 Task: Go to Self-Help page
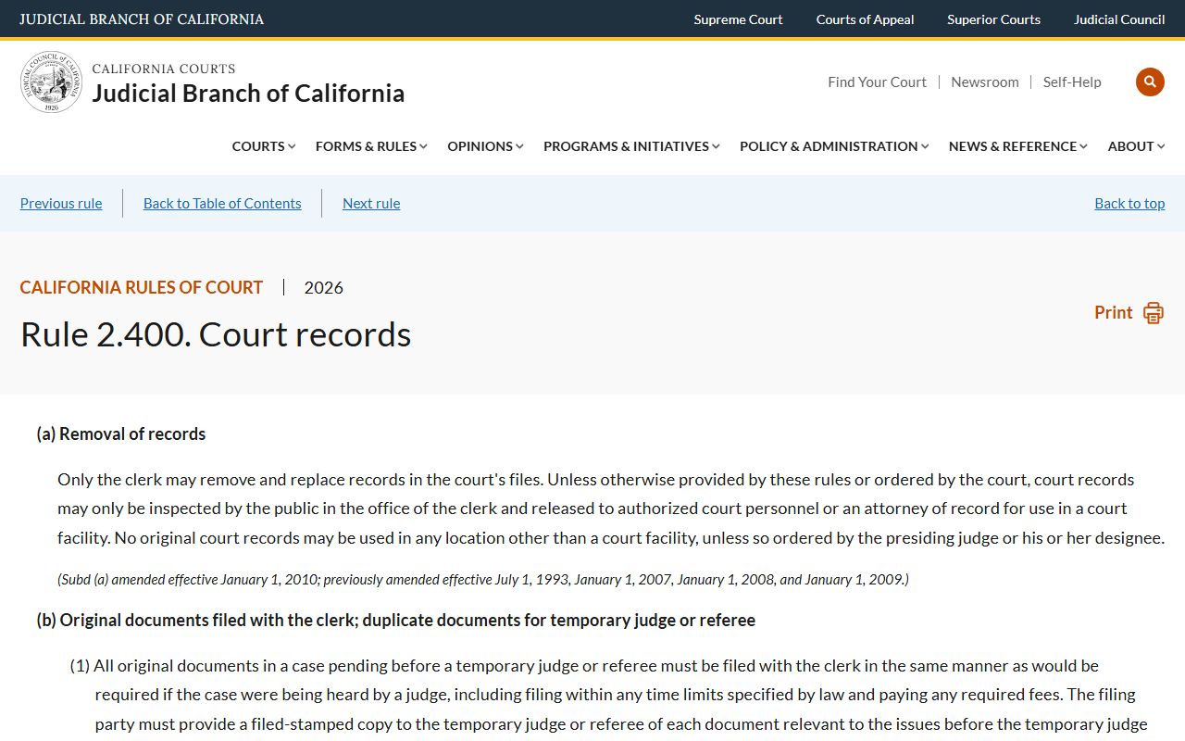point(1072,82)
